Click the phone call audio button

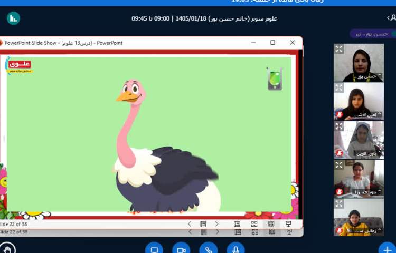[209, 248]
